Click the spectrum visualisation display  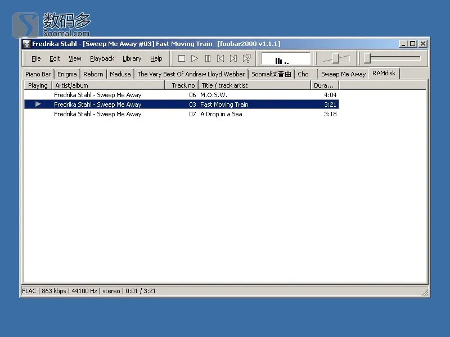[x=286, y=58]
